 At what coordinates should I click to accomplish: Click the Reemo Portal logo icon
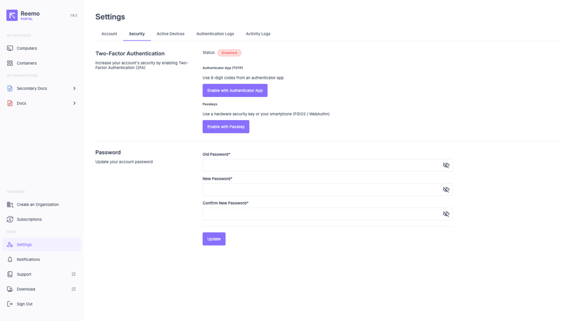coord(12,15)
